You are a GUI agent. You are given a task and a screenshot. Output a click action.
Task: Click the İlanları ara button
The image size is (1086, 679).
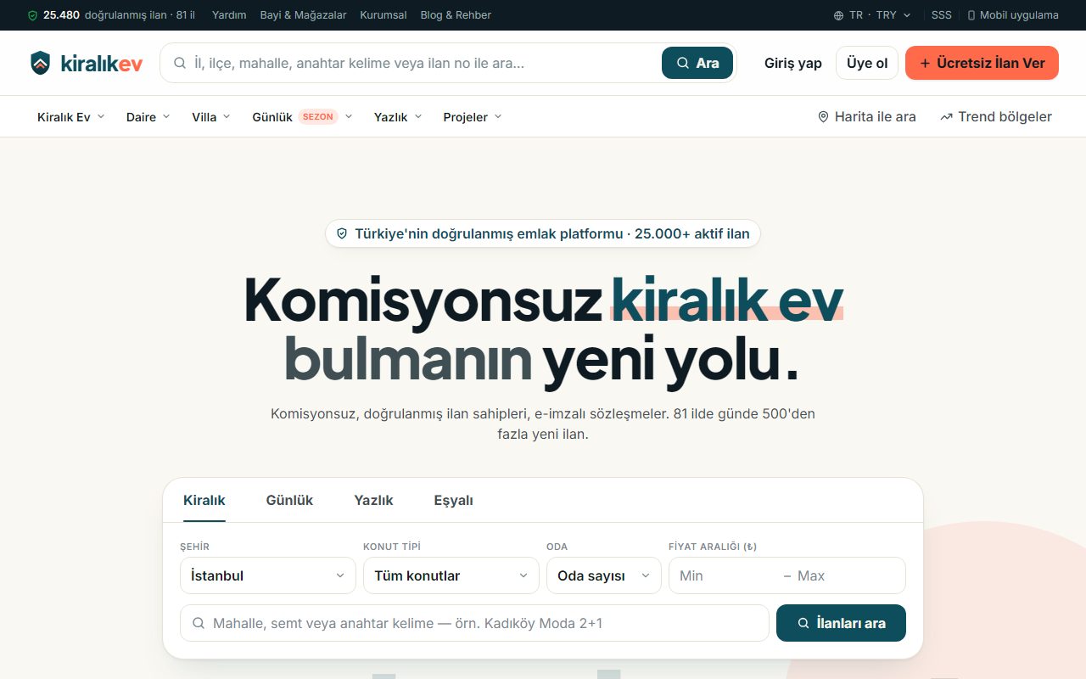pyautogui.click(x=841, y=623)
